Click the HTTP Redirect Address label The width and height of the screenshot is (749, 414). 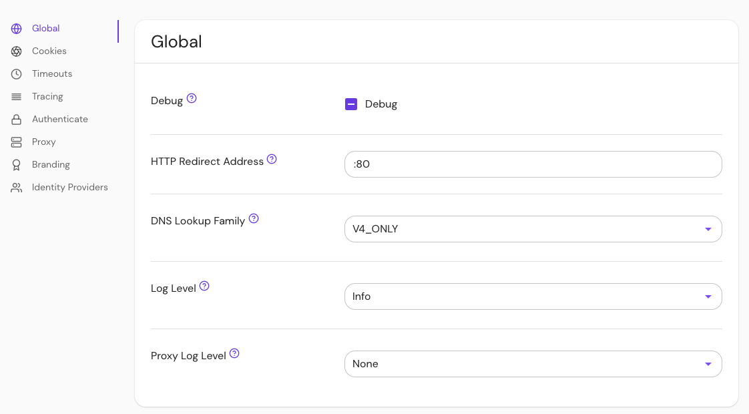207,162
